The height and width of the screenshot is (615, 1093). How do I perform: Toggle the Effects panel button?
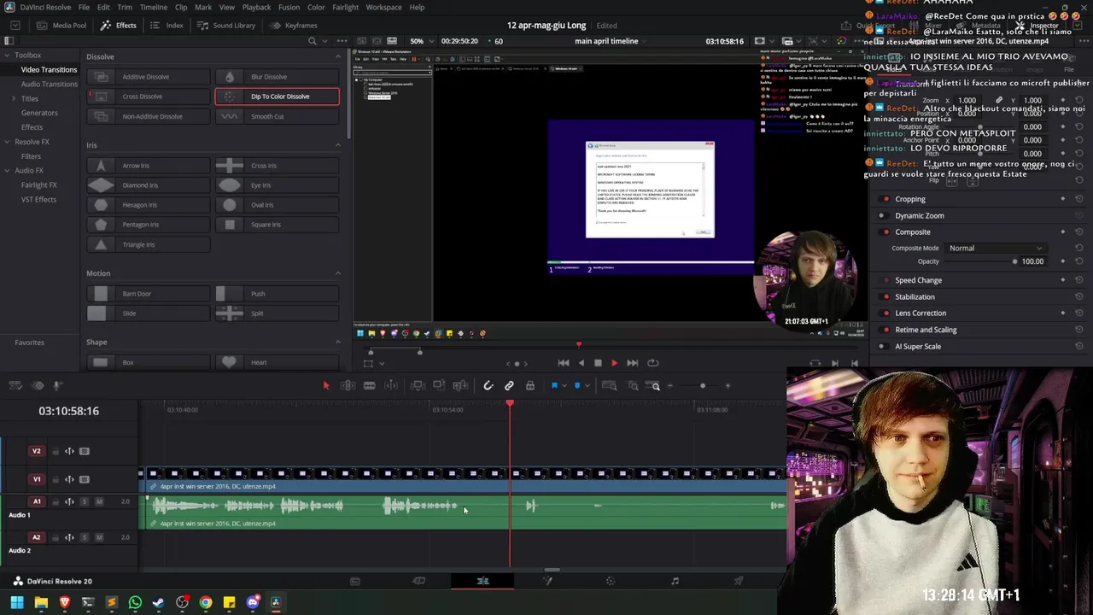(x=119, y=26)
